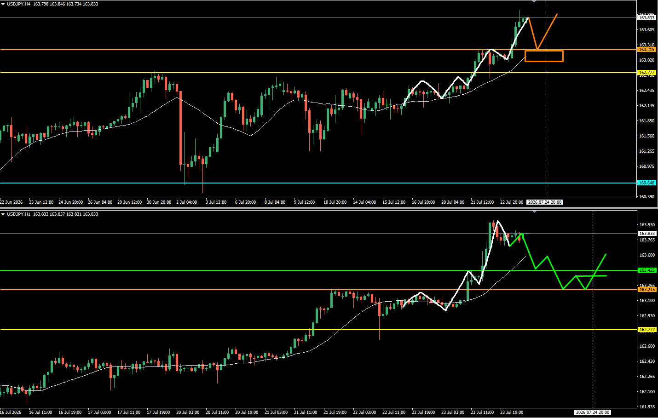Click the cyan 160.648 price label

click(x=646, y=183)
